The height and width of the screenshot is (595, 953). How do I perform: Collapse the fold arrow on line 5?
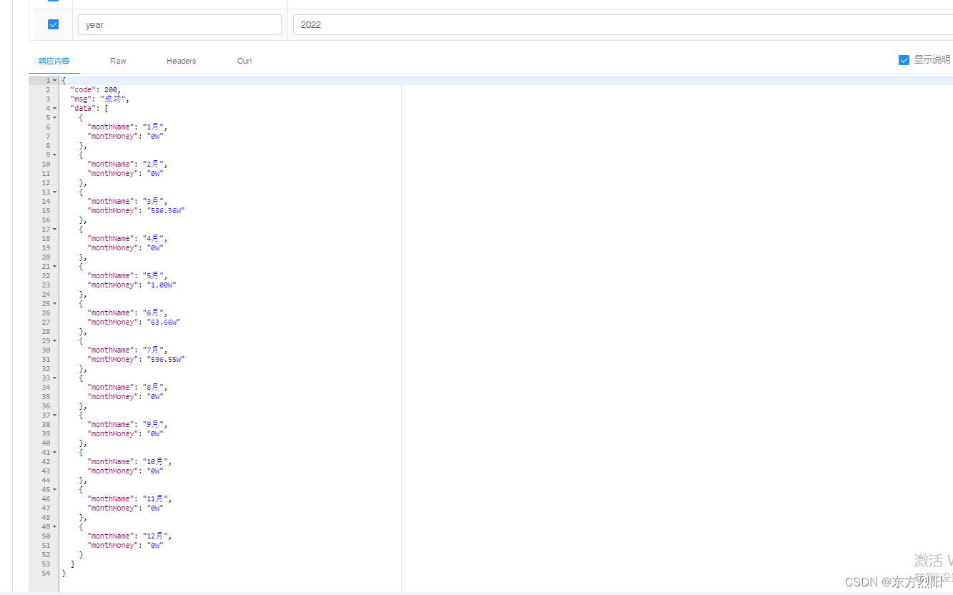tap(54, 117)
